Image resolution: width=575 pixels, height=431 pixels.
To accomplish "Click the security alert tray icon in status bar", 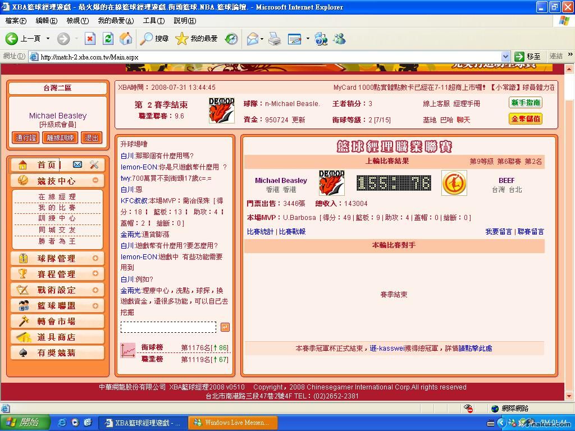I will pos(468,409).
